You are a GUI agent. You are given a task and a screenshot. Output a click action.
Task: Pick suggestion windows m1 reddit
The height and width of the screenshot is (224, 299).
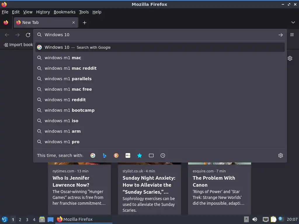click(160, 100)
